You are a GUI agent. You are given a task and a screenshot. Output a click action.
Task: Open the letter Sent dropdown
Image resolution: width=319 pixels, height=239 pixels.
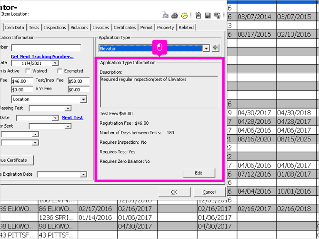click(x=68, y=126)
